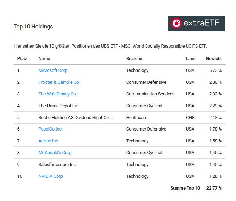The image size is (236, 201).
Task: Click the Gewicht column header
Action: [214, 58]
